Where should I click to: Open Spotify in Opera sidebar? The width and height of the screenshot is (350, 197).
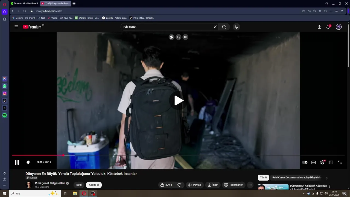pos(4,115)
